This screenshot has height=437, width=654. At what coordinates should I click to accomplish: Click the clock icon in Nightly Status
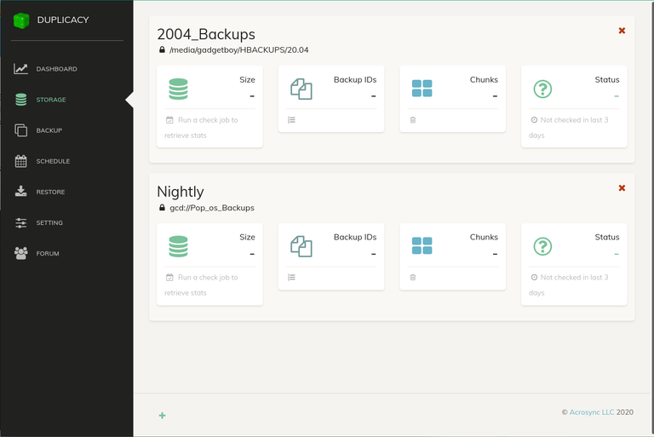(x=534, y=277)
